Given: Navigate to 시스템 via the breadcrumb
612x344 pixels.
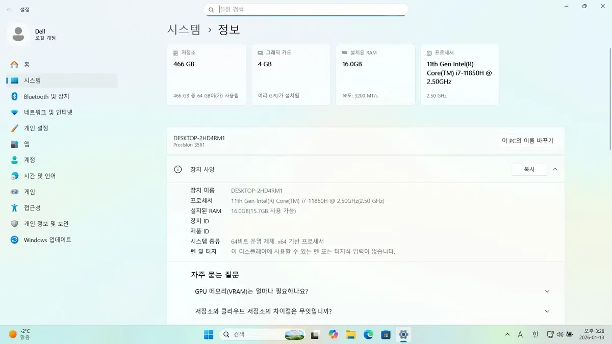Looking at the screenshot, I should (183, 30).
